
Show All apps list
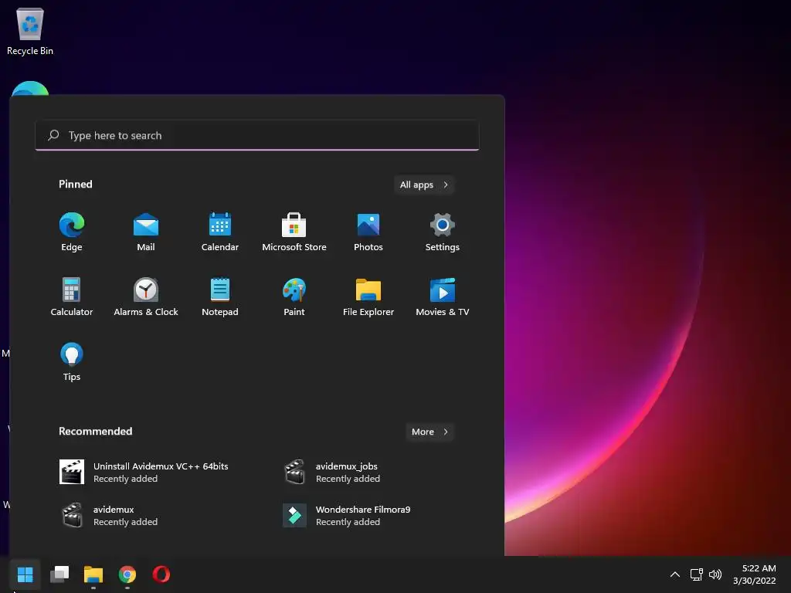coord(424,185)
